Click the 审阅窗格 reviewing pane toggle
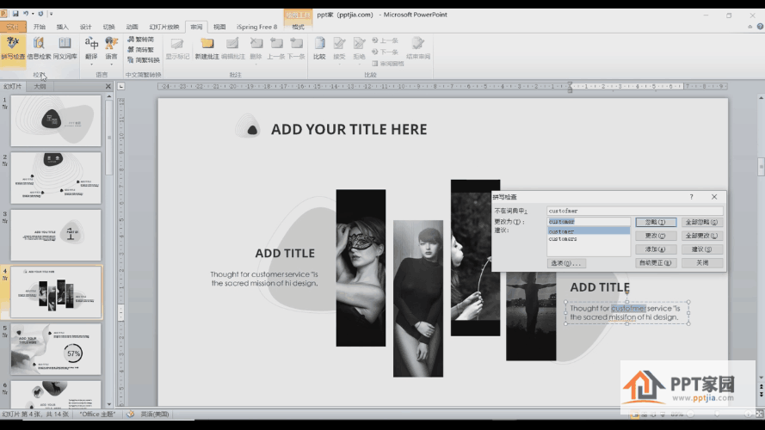 tap(388, 64)
